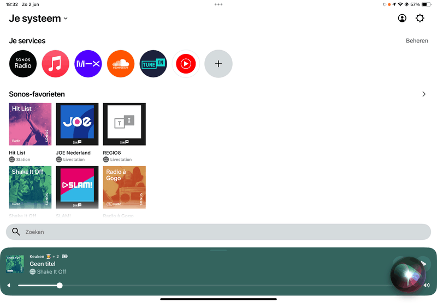437x303 pixels.
Task: Click the search magnifier icon
Action: coord(16,232)
